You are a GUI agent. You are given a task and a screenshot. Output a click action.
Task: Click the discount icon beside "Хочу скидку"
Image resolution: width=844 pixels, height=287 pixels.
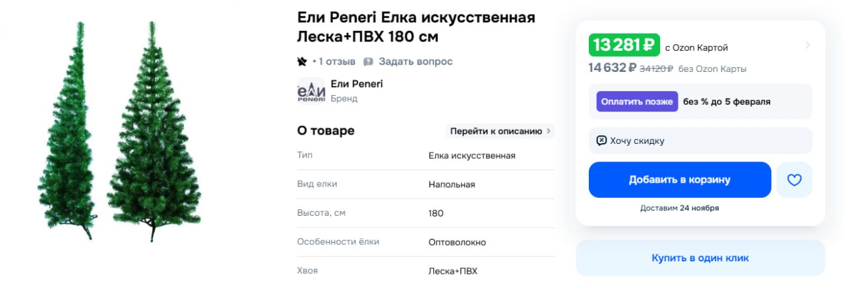(601, 141)
